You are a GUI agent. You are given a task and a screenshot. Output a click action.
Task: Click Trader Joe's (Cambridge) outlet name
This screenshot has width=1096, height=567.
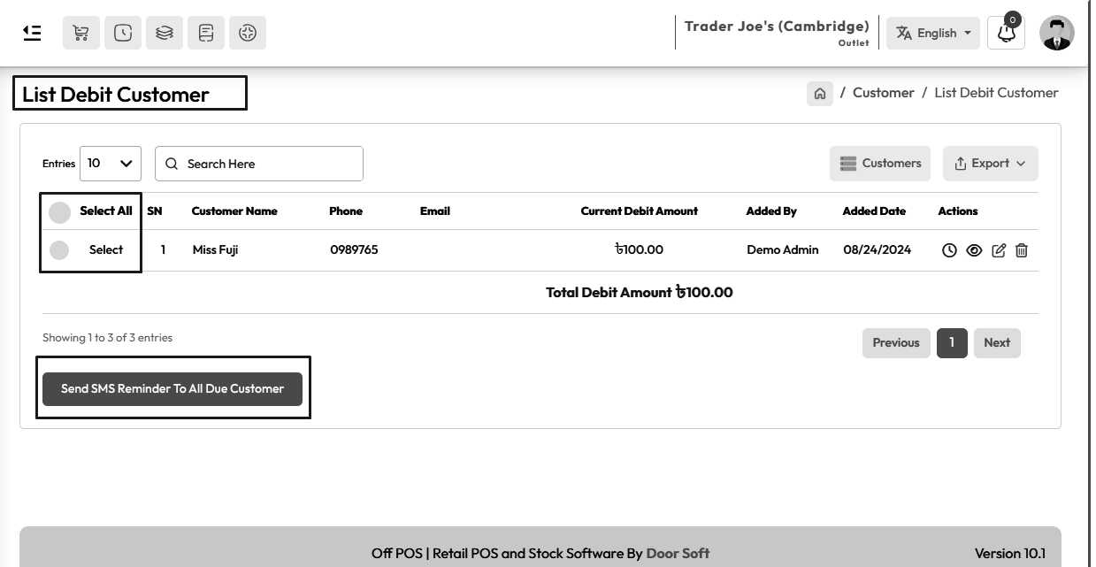(x=777, y=27)
